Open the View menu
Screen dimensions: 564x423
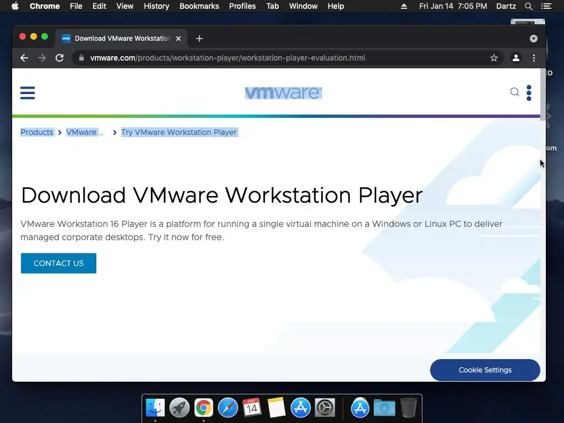click(x=125, y=6)
